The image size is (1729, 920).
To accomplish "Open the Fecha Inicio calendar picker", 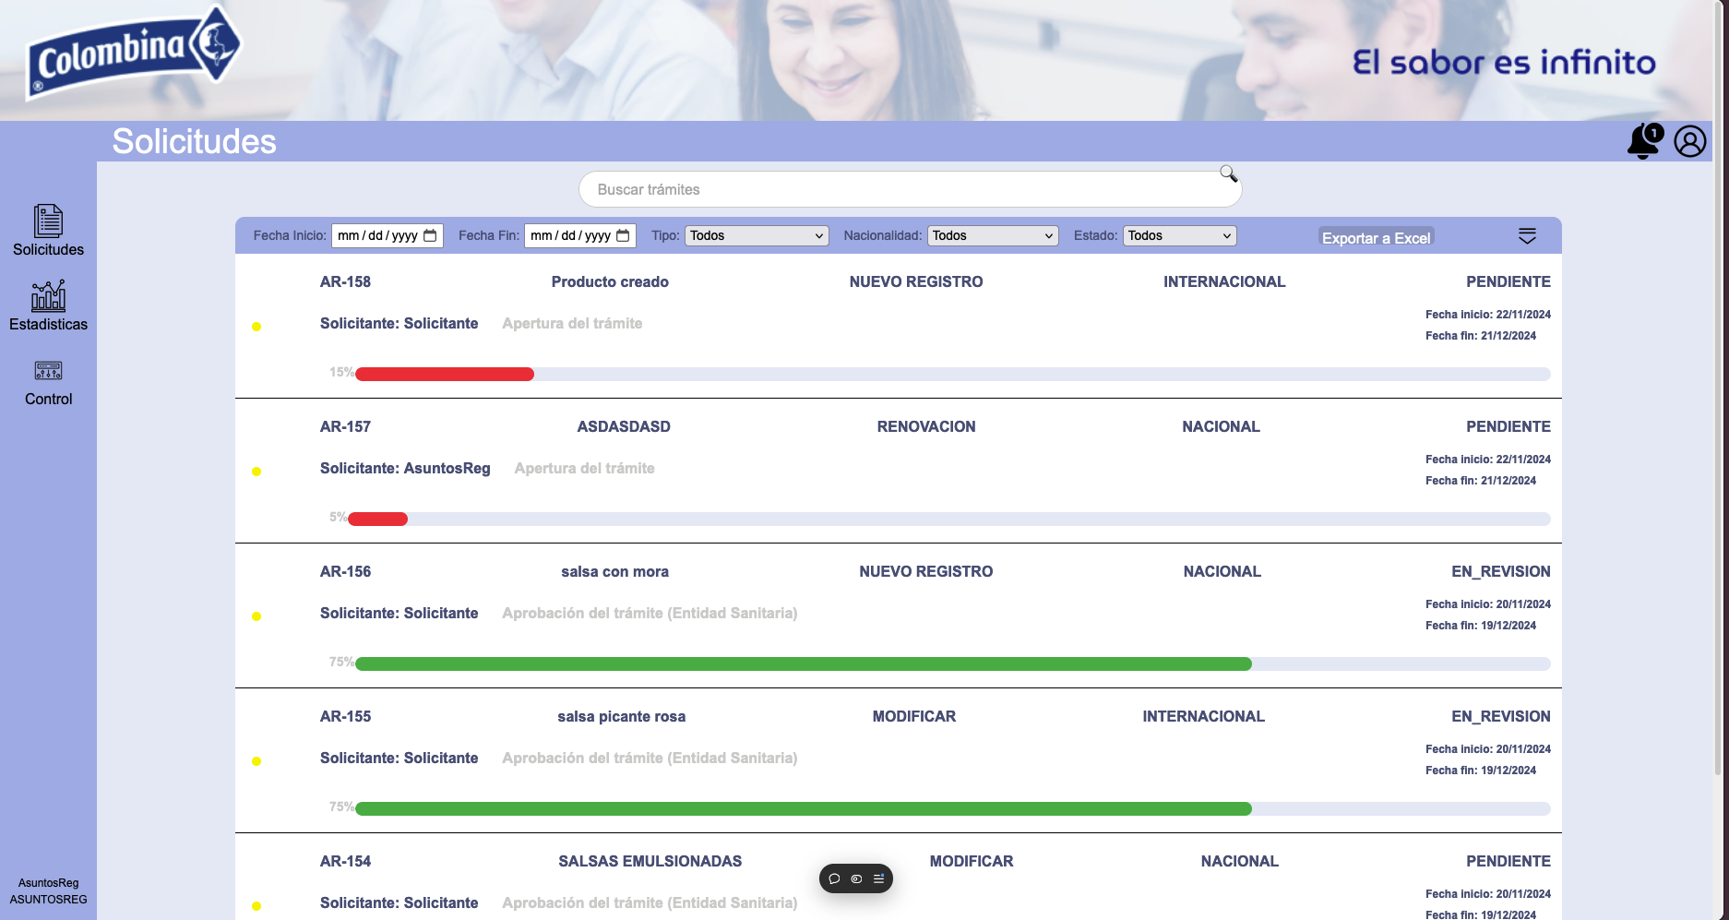I will [x=430, y=235].
